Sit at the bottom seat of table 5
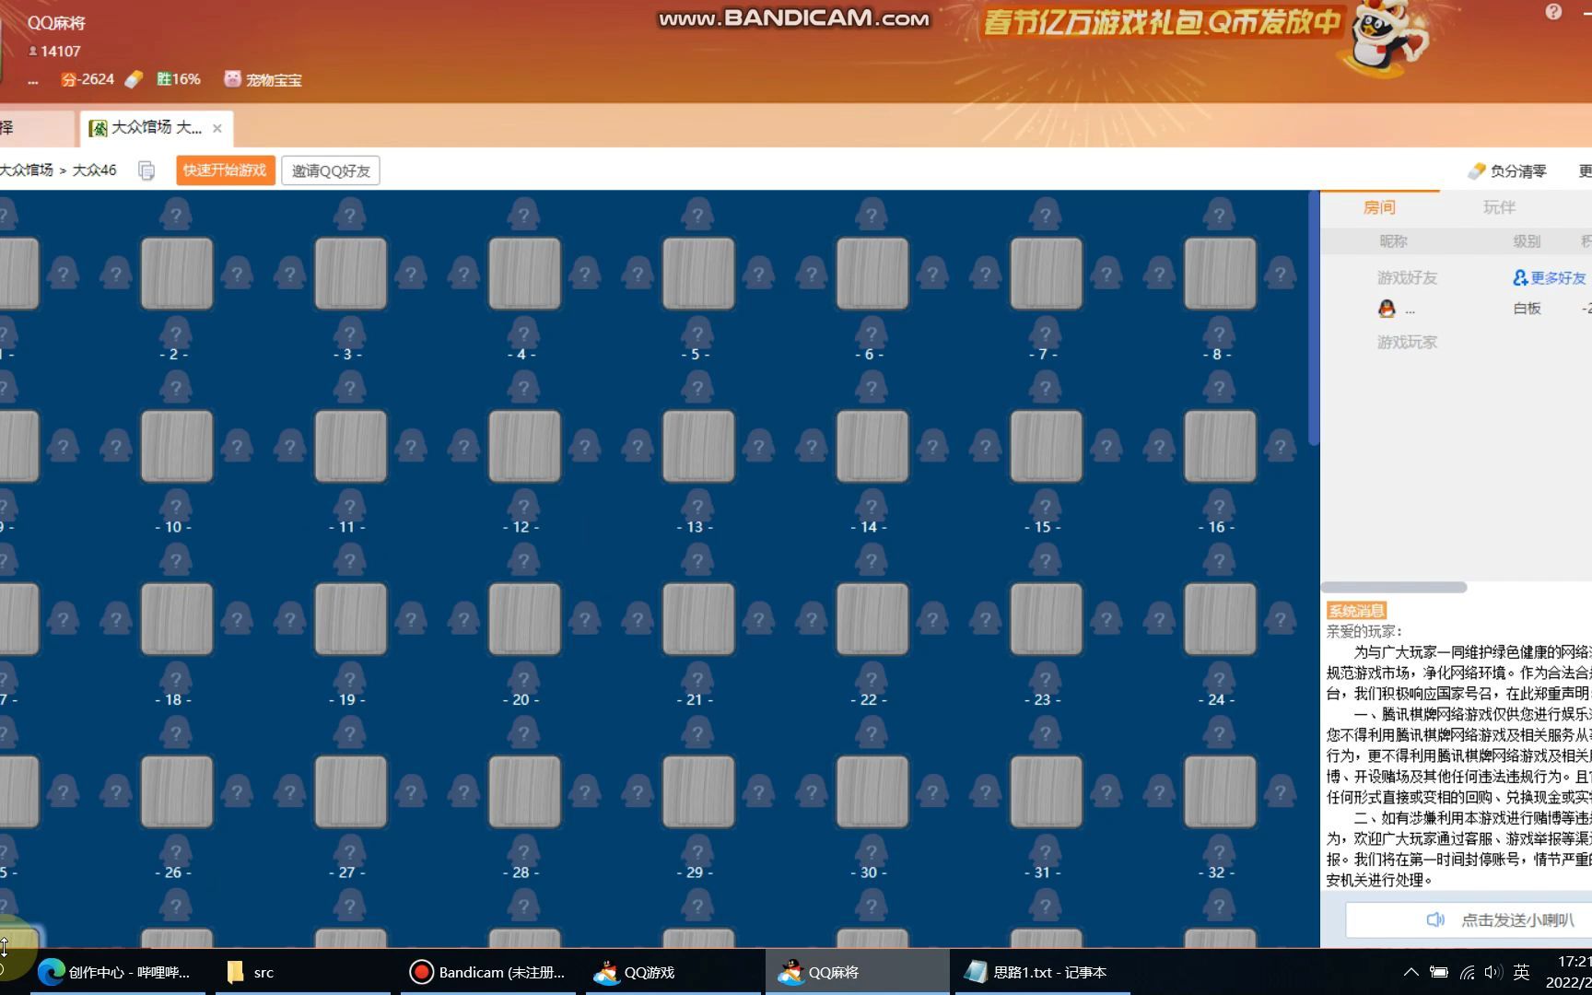The image size is (1592, 995). pyautogui.click(x=697, y=333)
